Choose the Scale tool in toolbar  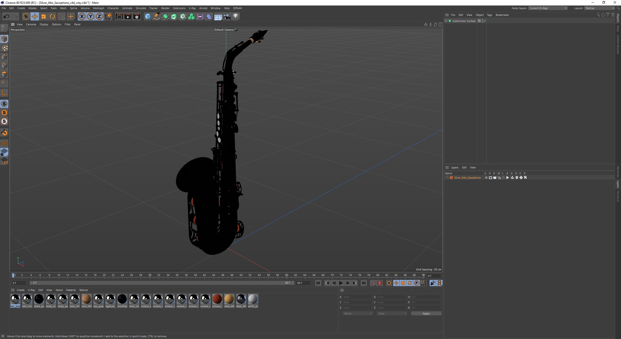coord(43,16)
